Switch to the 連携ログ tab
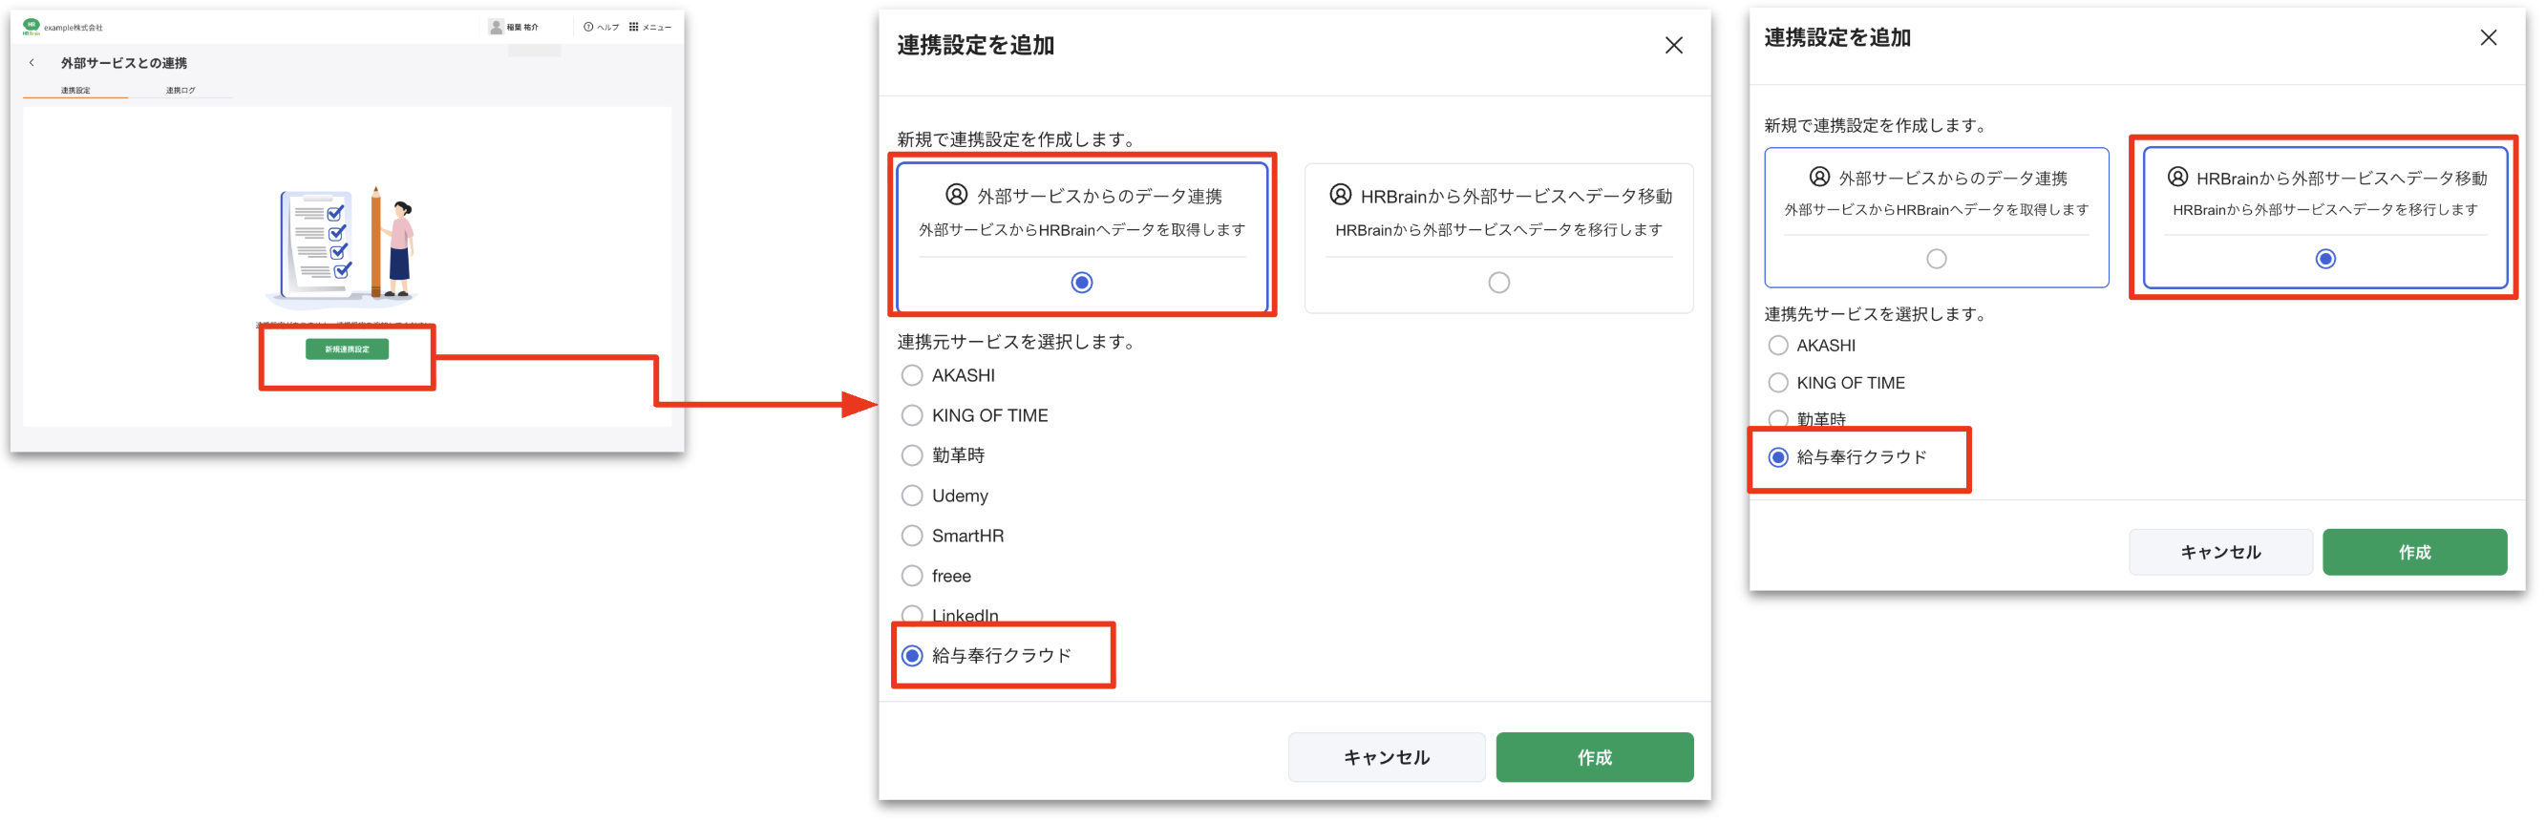Viewport: 2546px width, 823px height. tap(180, 90)
